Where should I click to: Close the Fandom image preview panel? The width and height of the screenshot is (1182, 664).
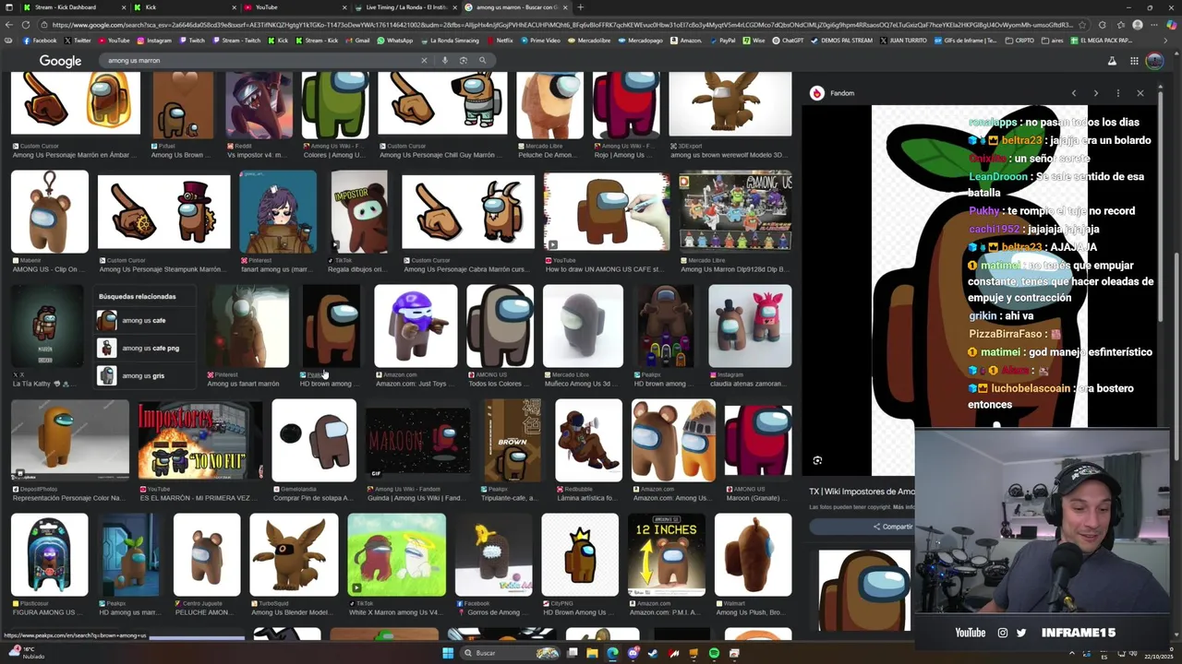tap(1140, 93)
